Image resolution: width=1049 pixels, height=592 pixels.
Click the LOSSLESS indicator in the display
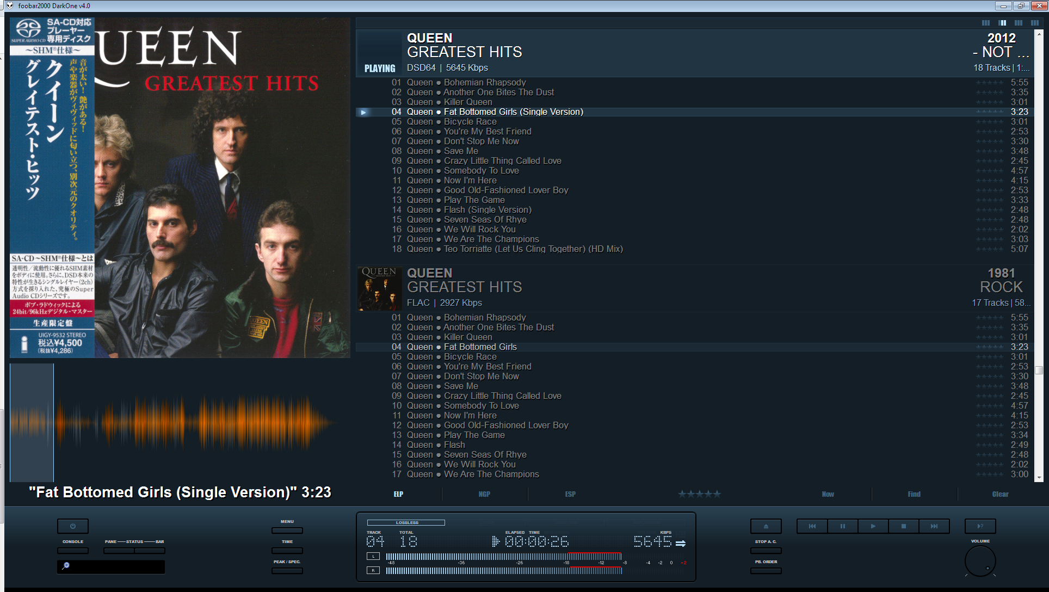[x=406, y=522]
